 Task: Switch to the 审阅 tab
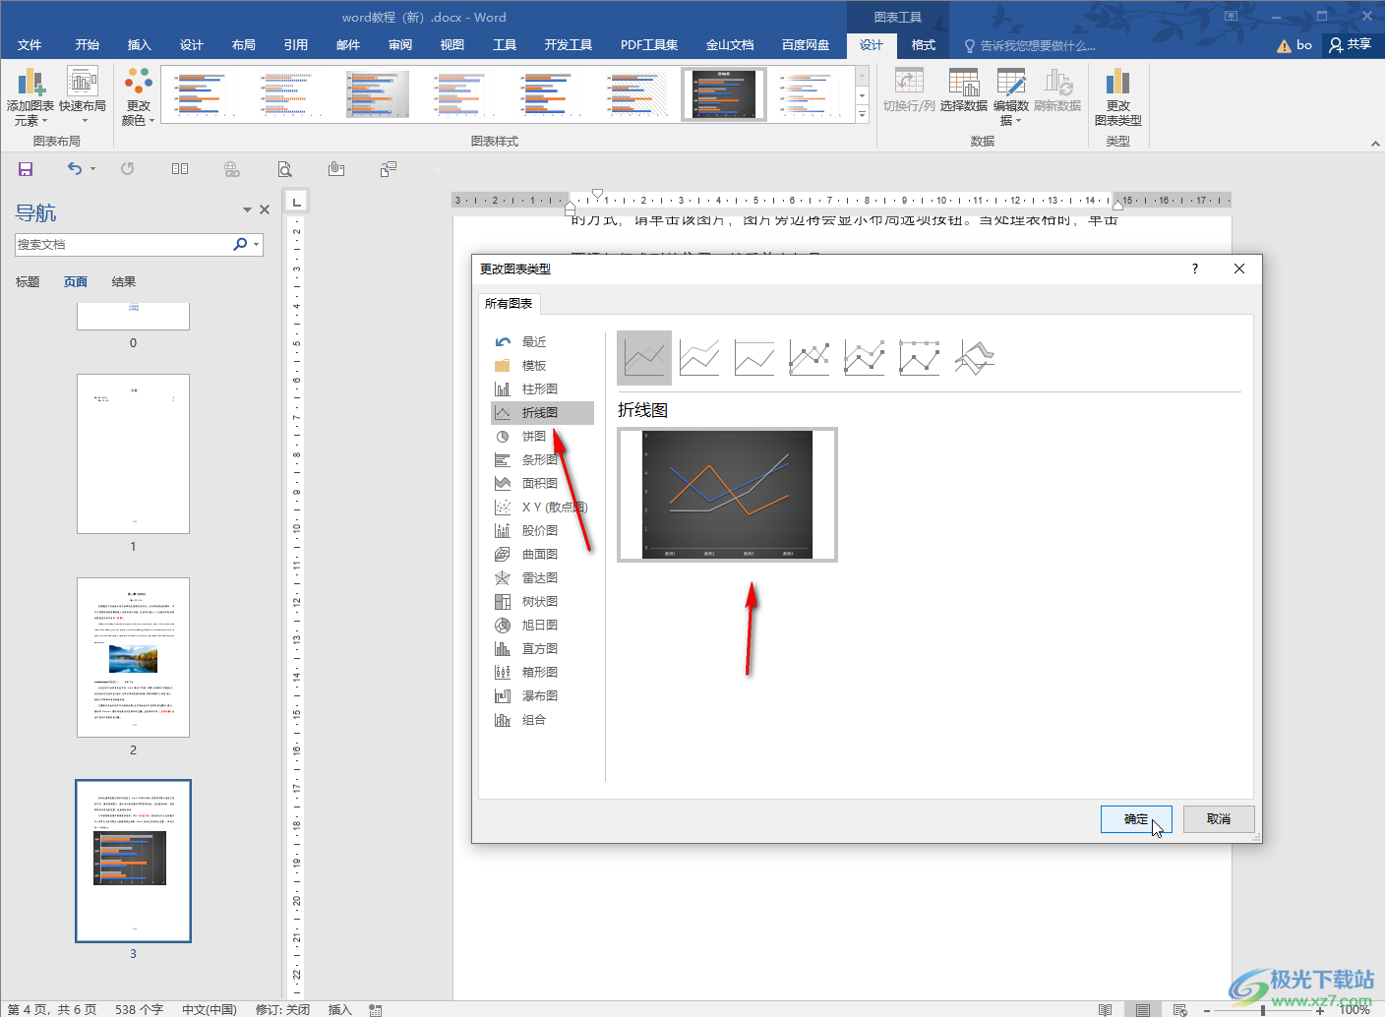[400, 45]
